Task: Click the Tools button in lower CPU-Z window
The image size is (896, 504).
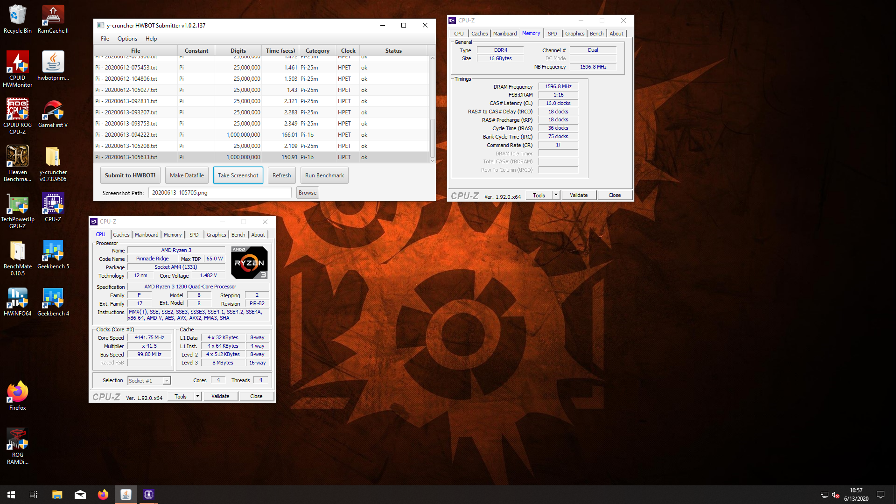Action: pyautogui.click(x=181, y=396)
